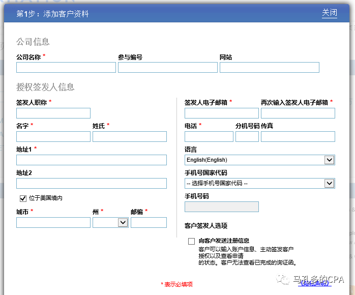This screenshot has width=355, height=295.
Task: Open the 州 dropdown list
Action: click(110, 222)
